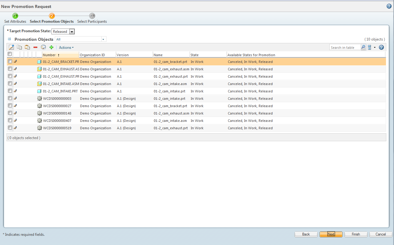Click the gear icon for WCDS0000000519

39,128
